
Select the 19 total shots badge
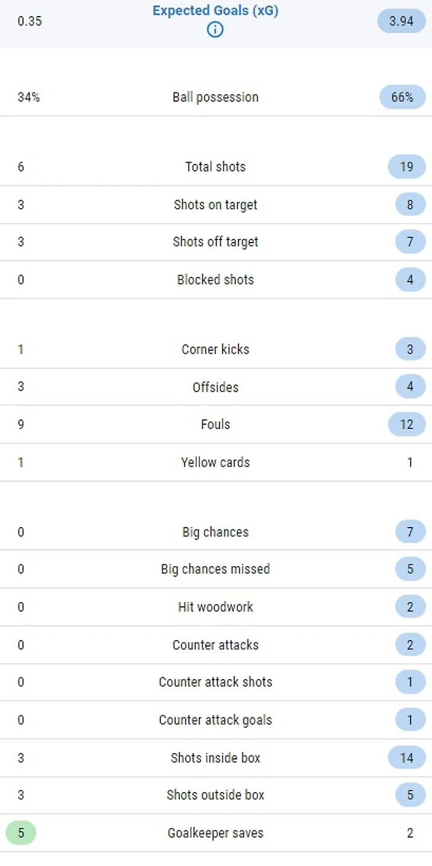[407, 167]
